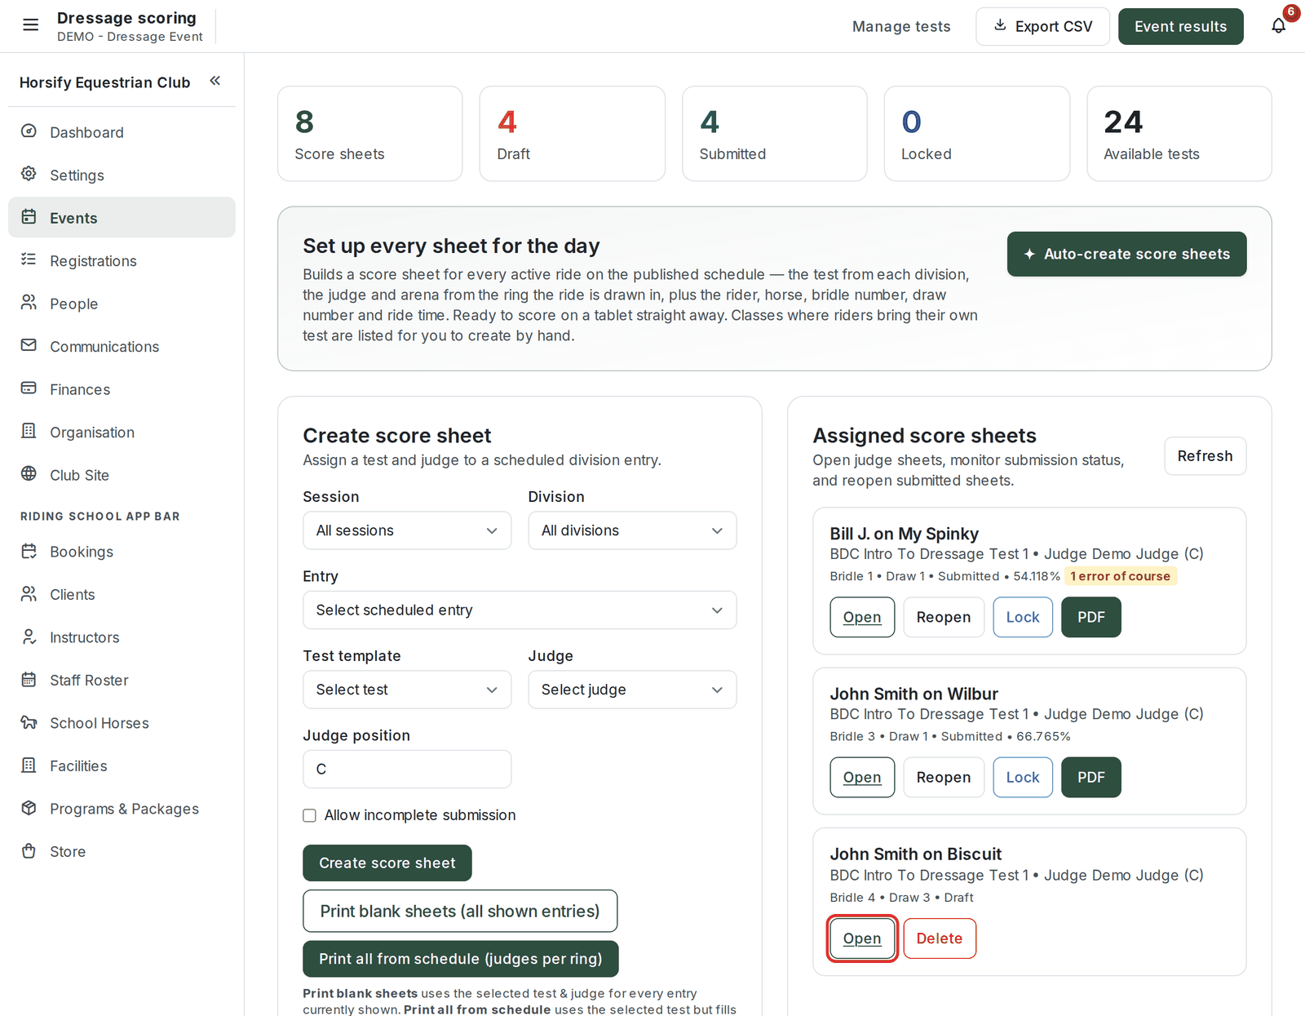Go to Staff Roster page
This screenshot has height=1016, width=1305.
point(122,681)
